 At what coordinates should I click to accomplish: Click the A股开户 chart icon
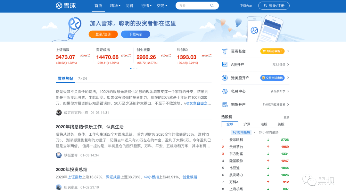pos(225,64)
